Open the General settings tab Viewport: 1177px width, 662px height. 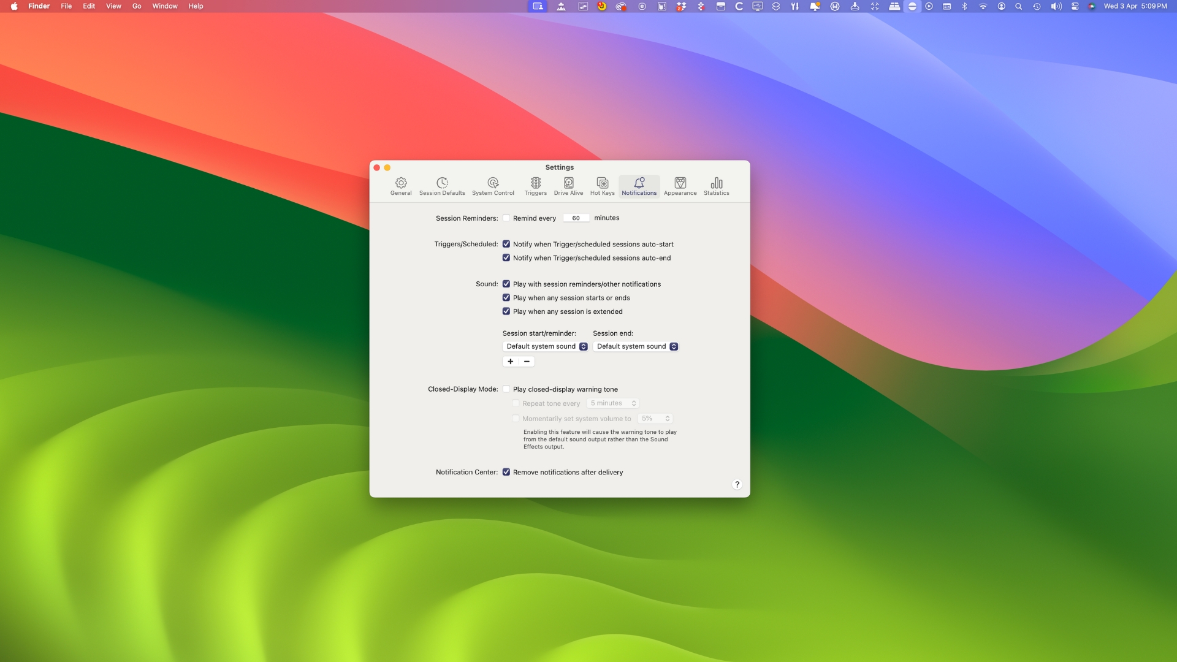click(x=401, y=186)
